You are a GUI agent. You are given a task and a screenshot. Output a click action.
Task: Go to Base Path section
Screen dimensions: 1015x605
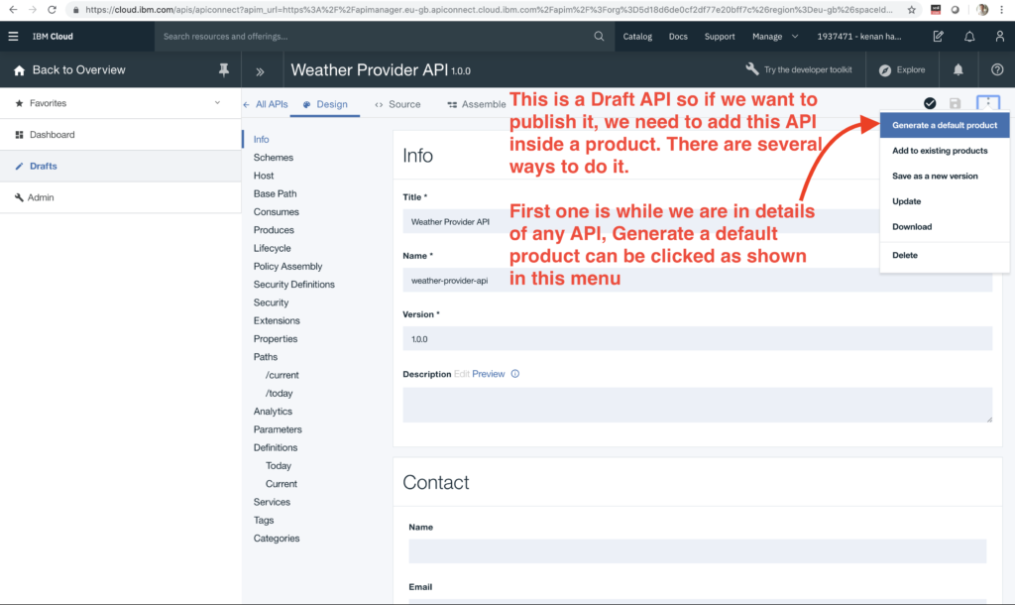276,193
